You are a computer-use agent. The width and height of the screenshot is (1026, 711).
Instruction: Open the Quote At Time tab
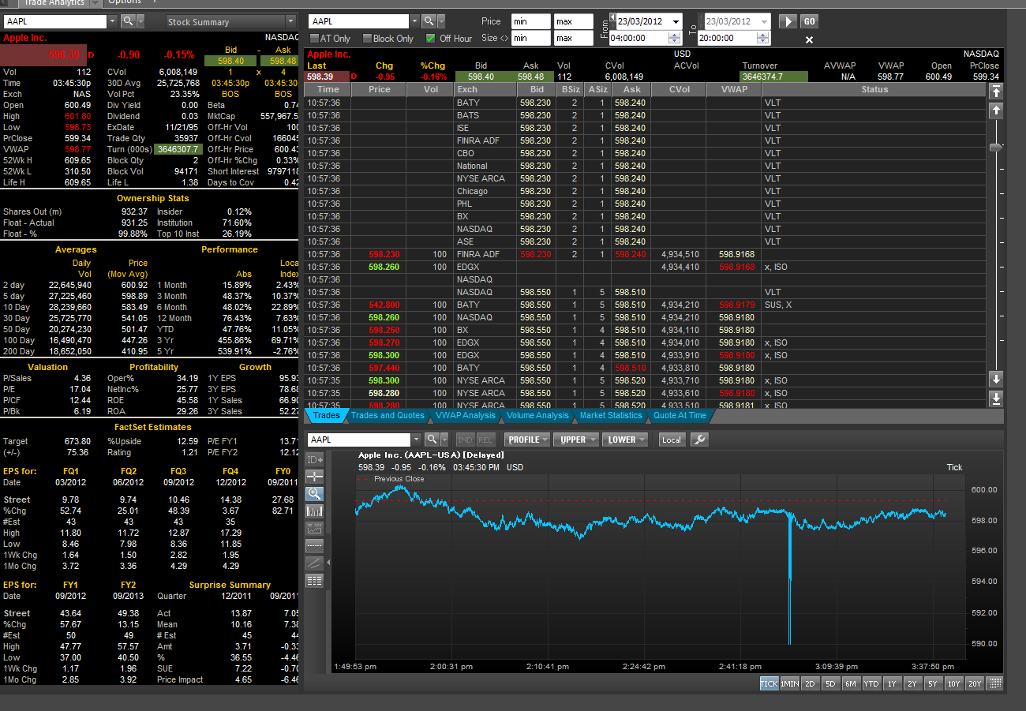(x=680, y=415)
